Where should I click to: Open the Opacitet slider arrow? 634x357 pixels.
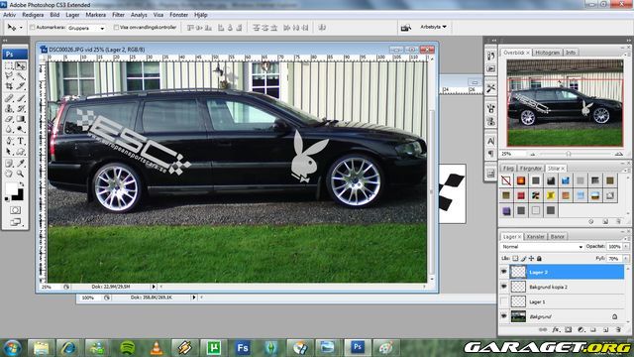[626, 247]
